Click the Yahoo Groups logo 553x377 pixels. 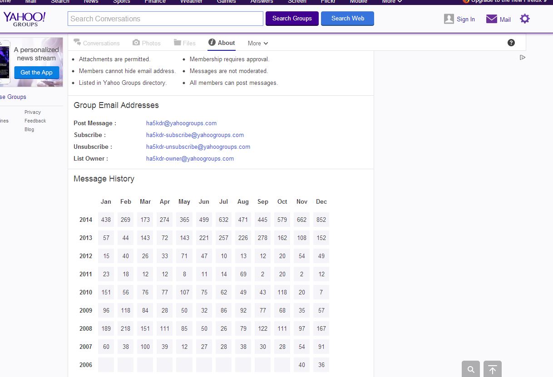25,19
